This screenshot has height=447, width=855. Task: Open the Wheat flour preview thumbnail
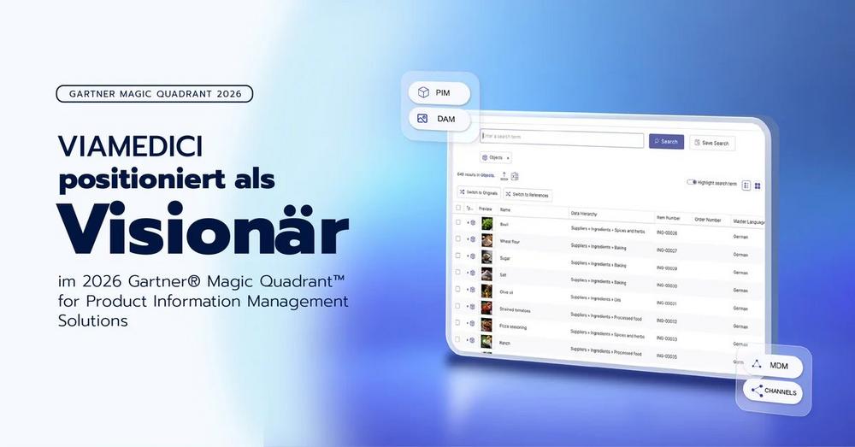click(487, 240)
